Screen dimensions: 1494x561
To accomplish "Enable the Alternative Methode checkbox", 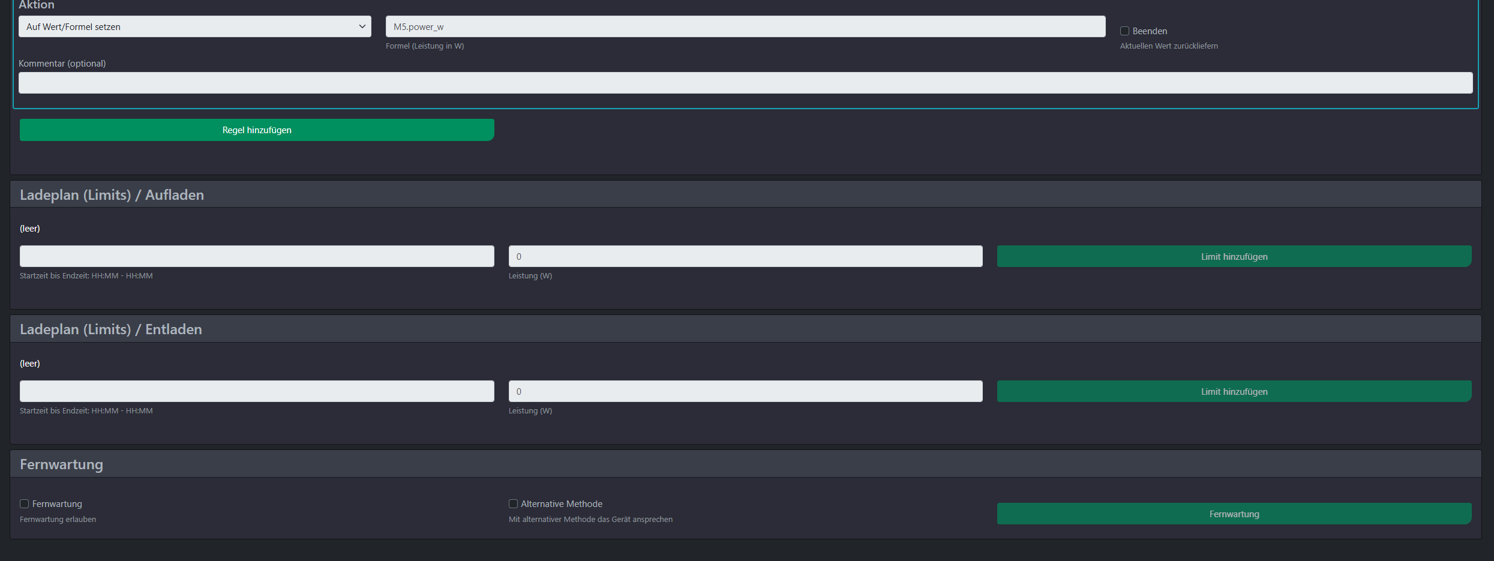I will tap(513, 504).
